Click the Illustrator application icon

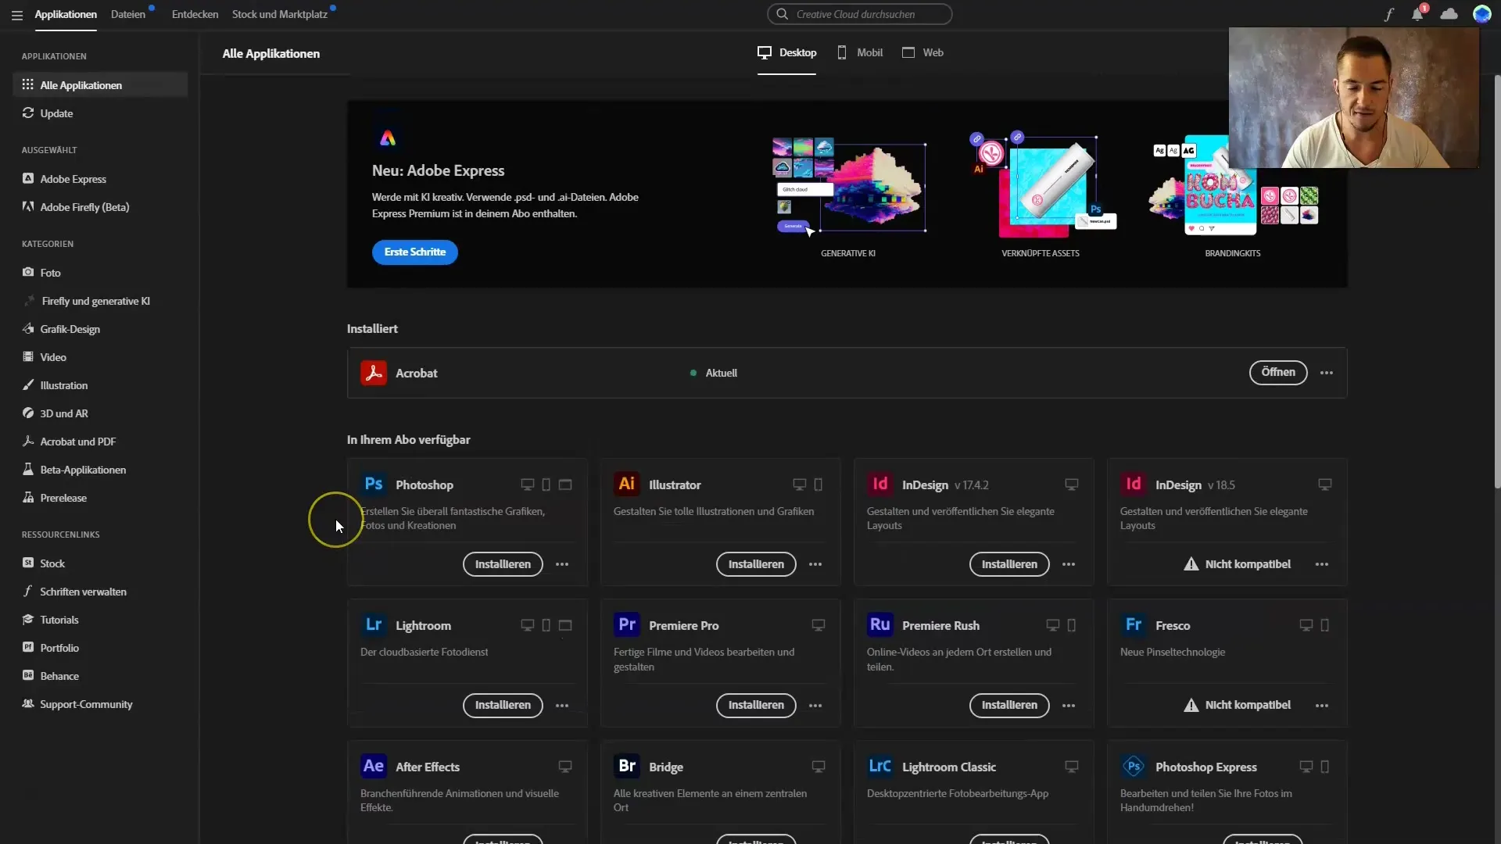point(625,485)
